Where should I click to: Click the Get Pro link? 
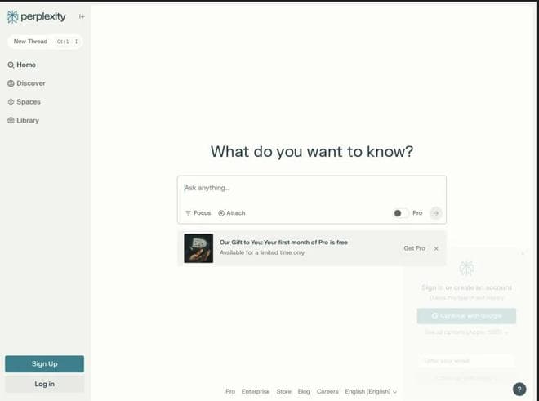(x=414, y=248)
